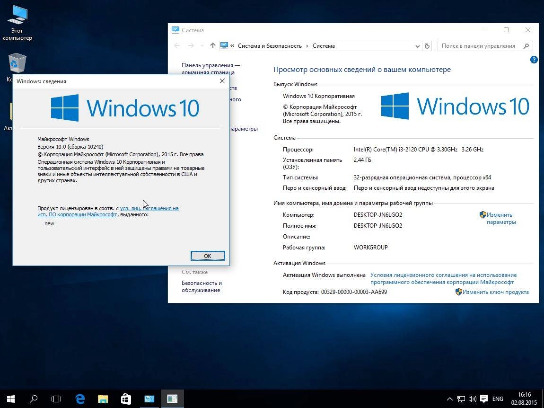The height and width of the screenshot is (408, 544).
Task: Open Action Center notifications icon
Action: pyautogui.click(x=484, y=399)
